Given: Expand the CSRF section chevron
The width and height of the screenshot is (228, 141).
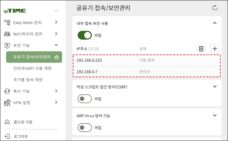Looking at the screenshot, I should [x=215, y=87].
